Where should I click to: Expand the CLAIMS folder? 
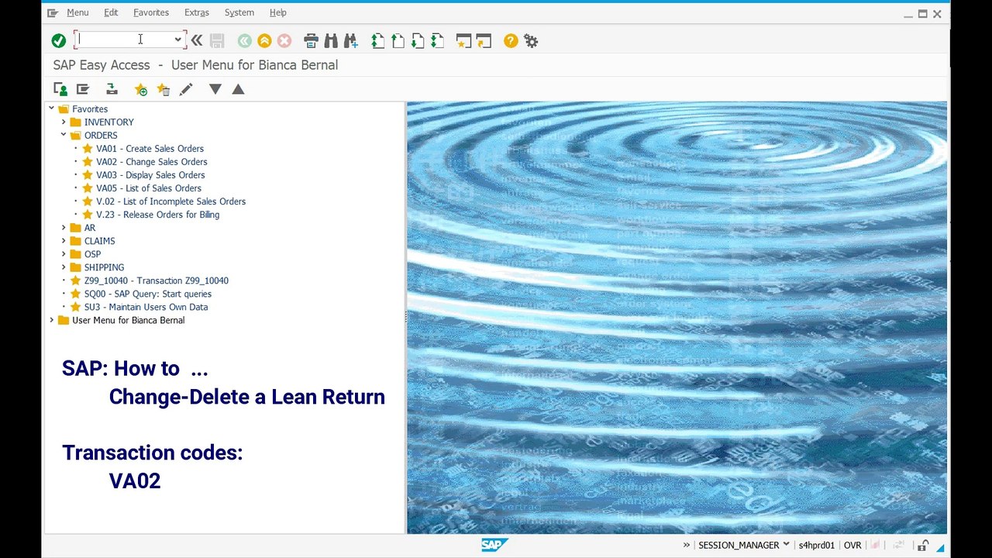coord(64,241)
